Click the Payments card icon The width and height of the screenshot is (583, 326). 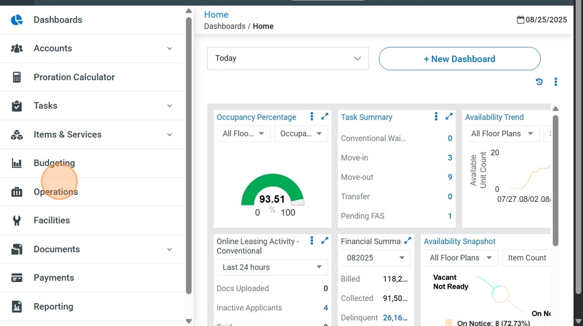(17, 278)
